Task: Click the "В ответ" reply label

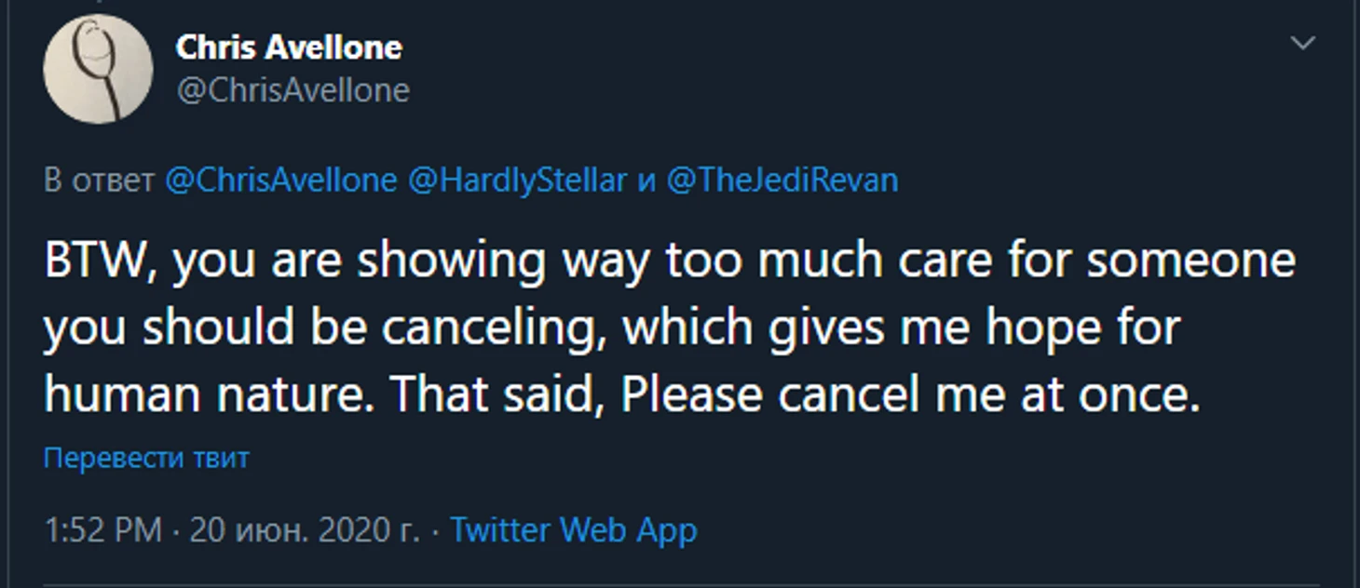Action: 100,180
